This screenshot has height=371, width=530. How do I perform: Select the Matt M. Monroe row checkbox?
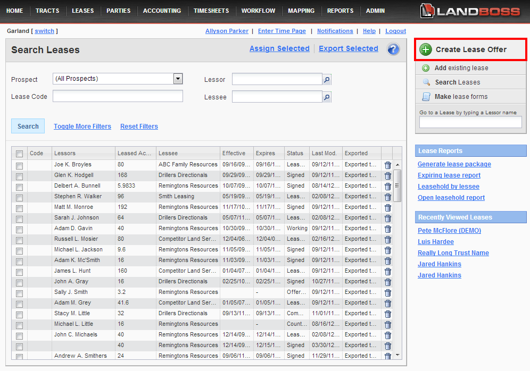[x=20, y=208]
